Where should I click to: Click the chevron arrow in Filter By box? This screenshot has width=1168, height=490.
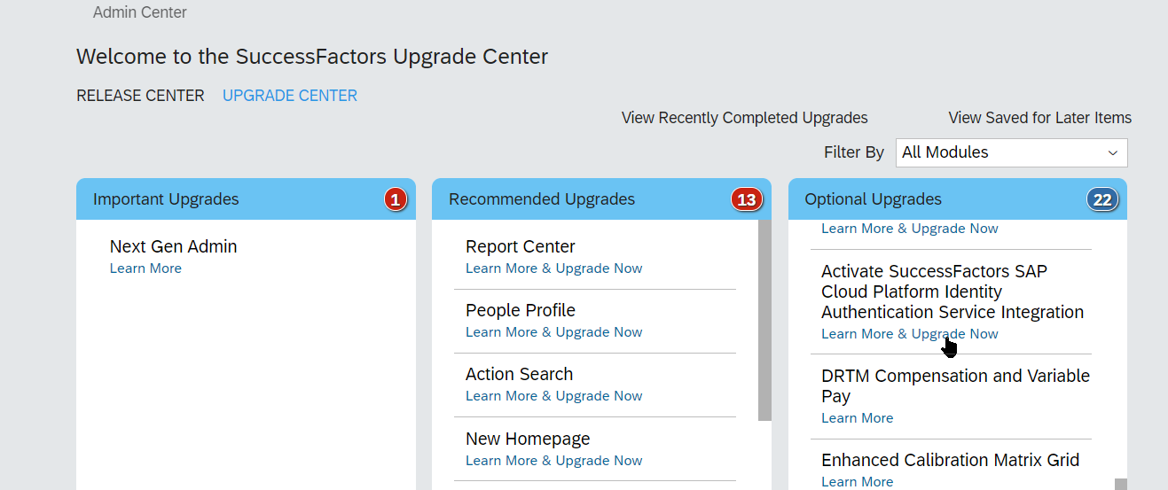tap(1112, 153)
